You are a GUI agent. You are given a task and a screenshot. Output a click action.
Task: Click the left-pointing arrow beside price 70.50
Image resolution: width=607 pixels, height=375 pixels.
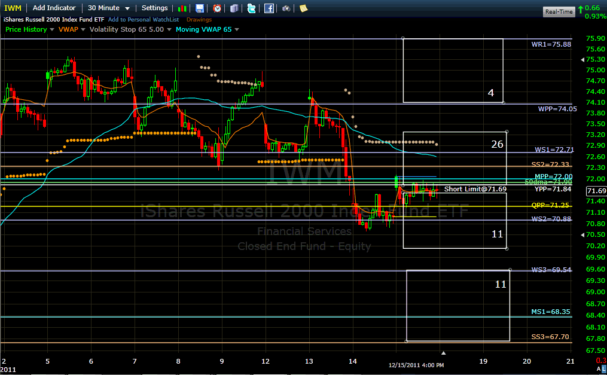point(582,235)
